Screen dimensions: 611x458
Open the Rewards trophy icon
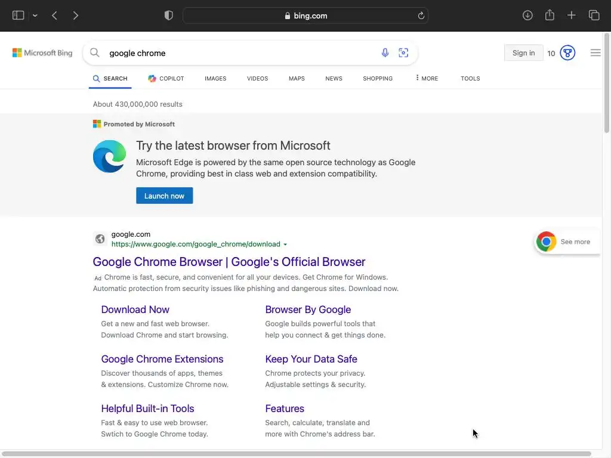[567, 52]
